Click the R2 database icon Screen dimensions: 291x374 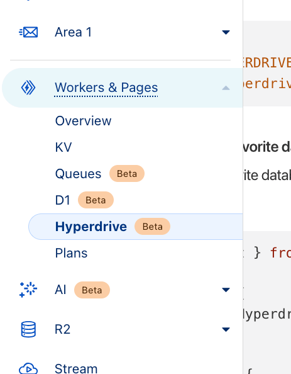tap(28, 329)
